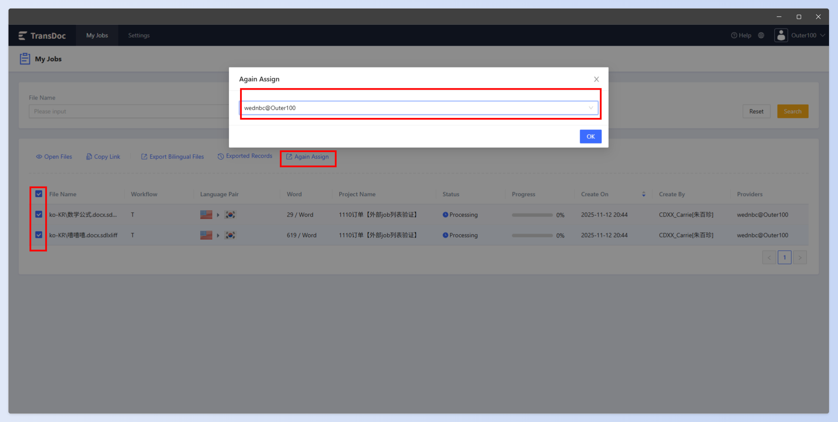Select the My Jobs tab

(97, 35)
